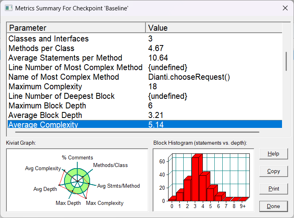Select the Average Block Depth row

click(145, 115)
